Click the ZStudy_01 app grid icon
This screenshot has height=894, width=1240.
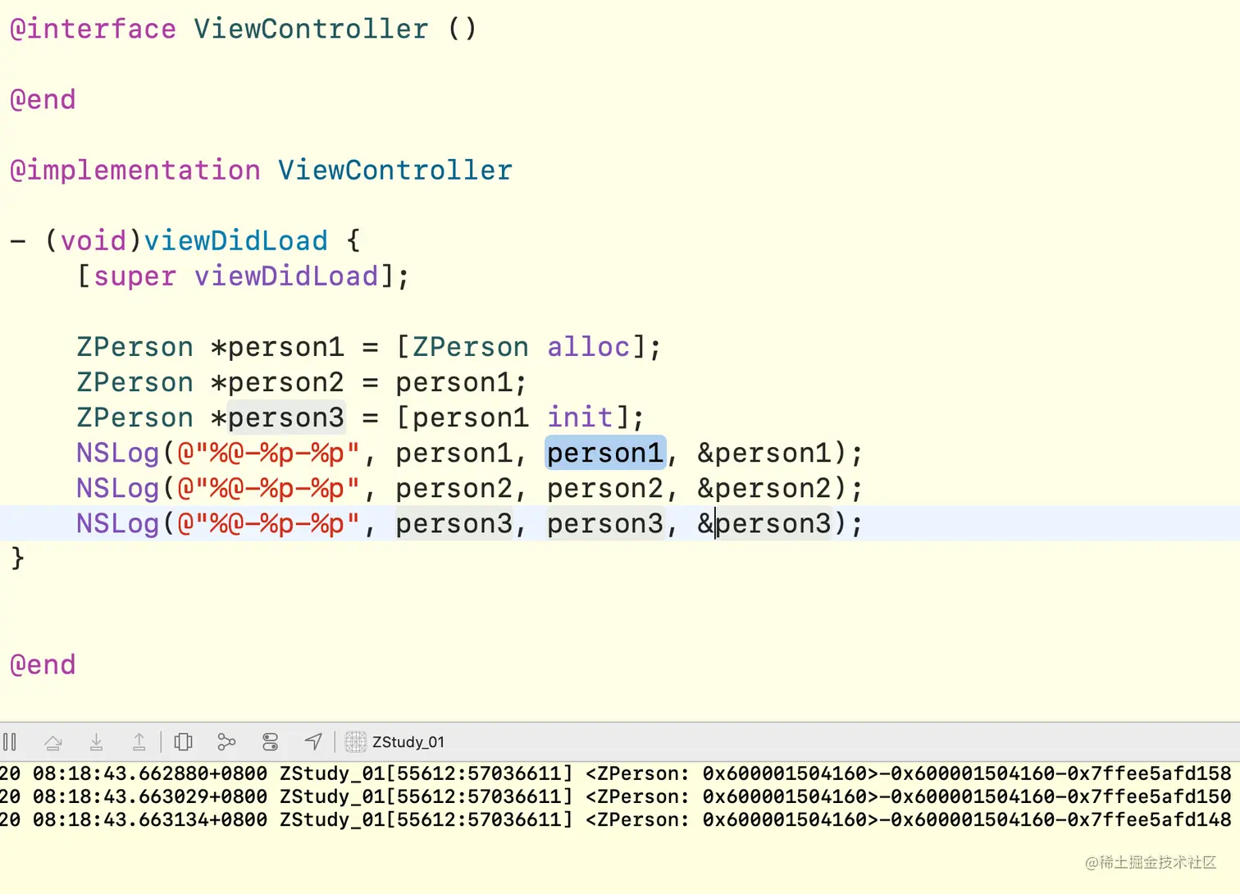pos(356,742)
